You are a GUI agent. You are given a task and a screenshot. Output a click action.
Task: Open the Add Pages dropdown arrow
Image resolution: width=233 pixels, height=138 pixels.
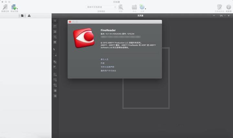[x=17, y=9]
